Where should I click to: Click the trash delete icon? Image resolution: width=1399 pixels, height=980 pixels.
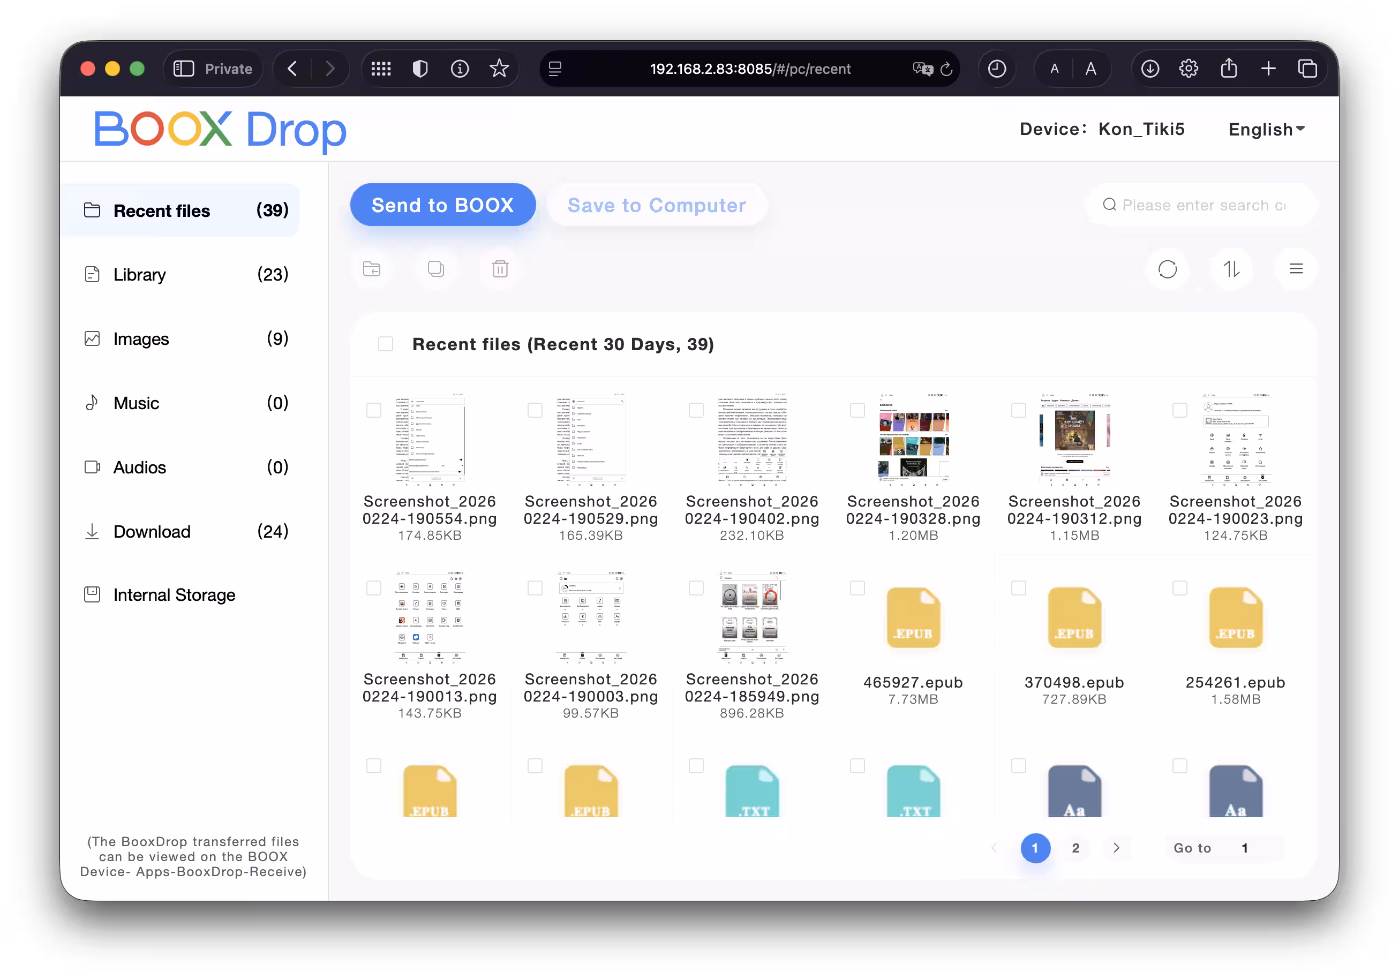tap(500, 269)
